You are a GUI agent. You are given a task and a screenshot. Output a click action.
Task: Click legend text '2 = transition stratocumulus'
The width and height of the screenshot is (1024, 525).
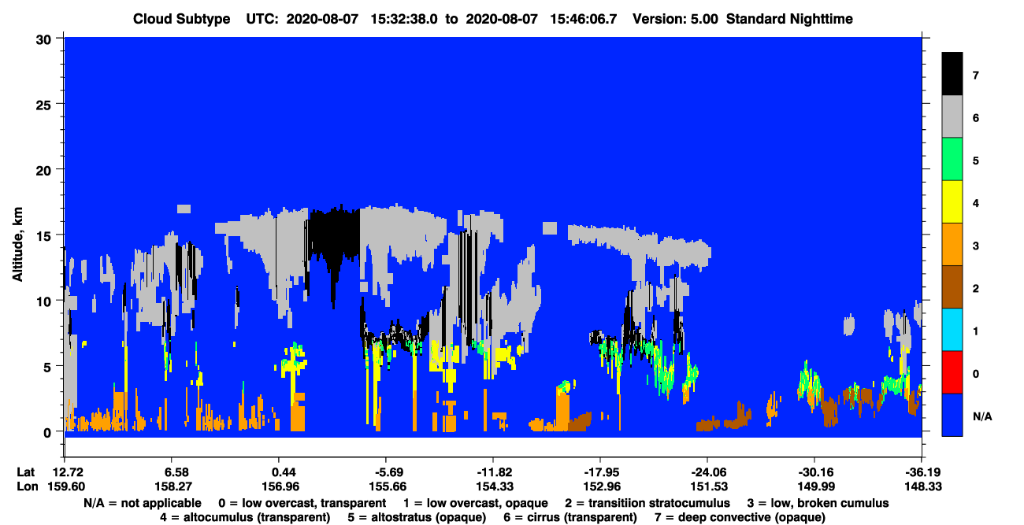(x=647, y=503)
